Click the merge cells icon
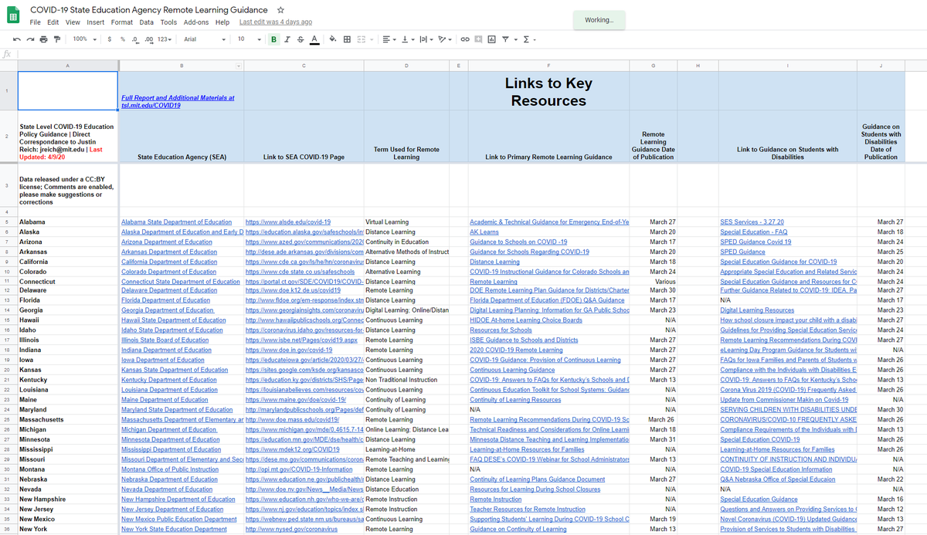The image size is (927, 535). tap(361, 39)
